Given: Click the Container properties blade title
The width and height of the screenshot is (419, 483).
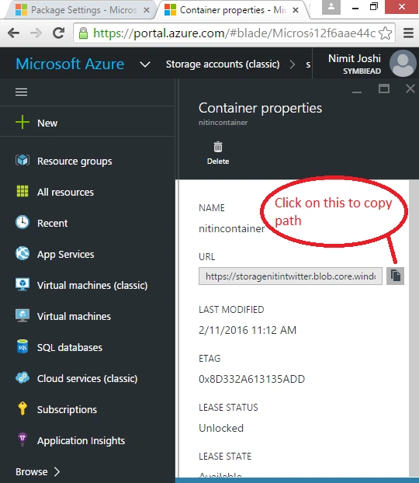Looking at the screenshot, I should point(260,108).
